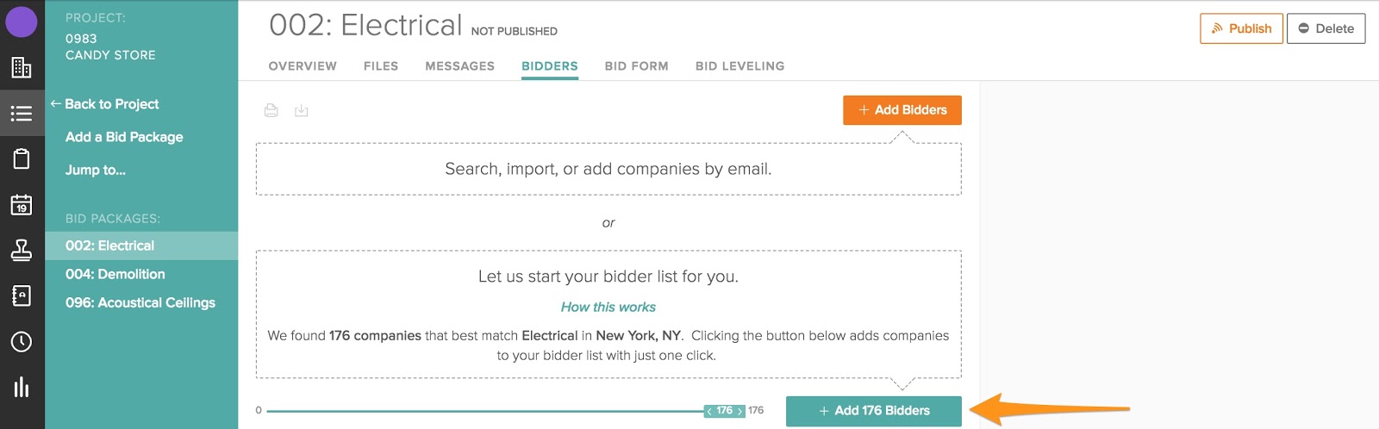Click the purple user avatar circle
This screenshot has width=1379, height=429.
[x=22, y=22]
